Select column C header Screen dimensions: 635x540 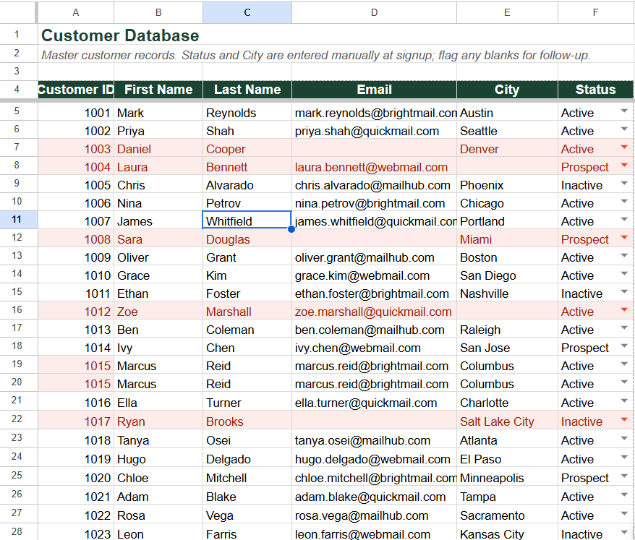(x=247, y=12)
